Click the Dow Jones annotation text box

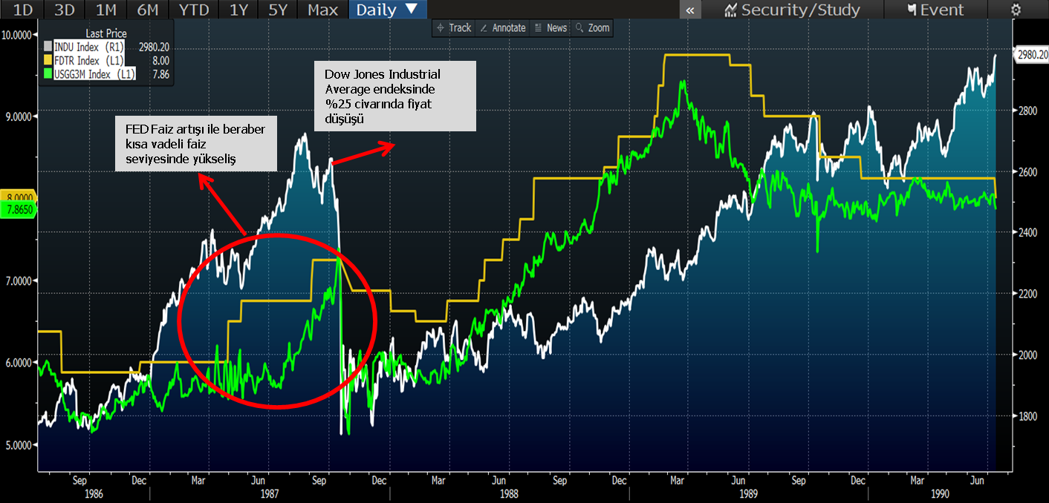coord(394,96)
